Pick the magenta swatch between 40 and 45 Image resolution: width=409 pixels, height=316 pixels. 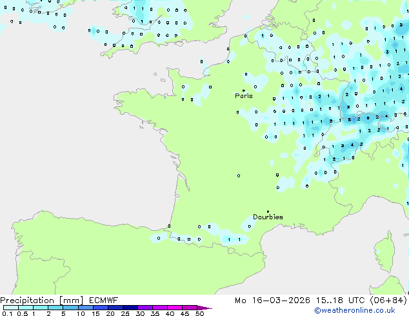click(175, 308)
